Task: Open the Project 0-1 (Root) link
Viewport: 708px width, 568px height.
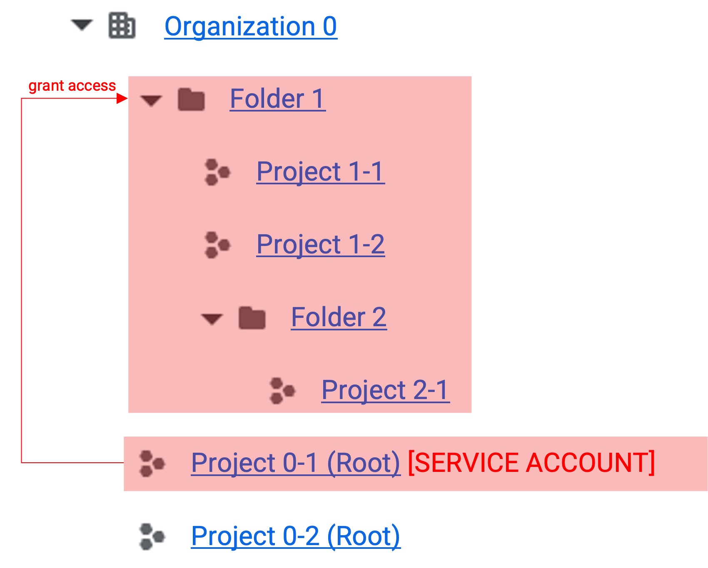Action: click(296, 464)
